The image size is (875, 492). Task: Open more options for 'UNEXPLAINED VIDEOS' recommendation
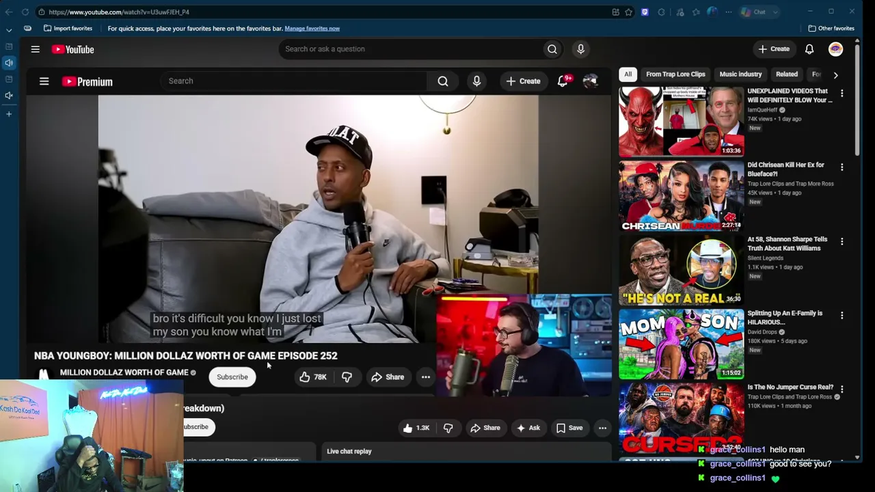tap(842, 93)
